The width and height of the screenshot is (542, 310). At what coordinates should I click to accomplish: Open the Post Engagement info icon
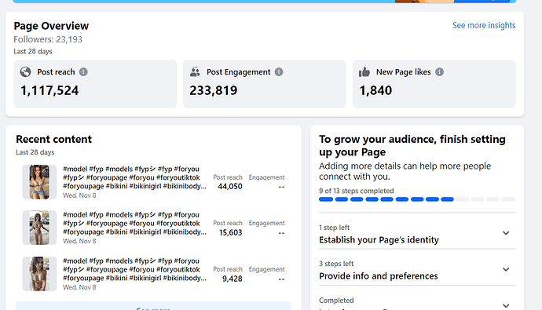[279, 71]
